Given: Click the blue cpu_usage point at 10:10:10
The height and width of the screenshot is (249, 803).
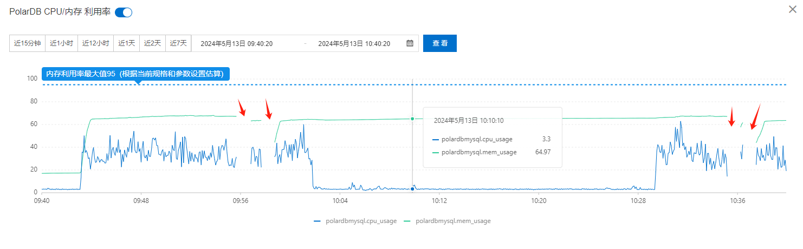Looking at the screenshot, I should (x=412, y=189).
